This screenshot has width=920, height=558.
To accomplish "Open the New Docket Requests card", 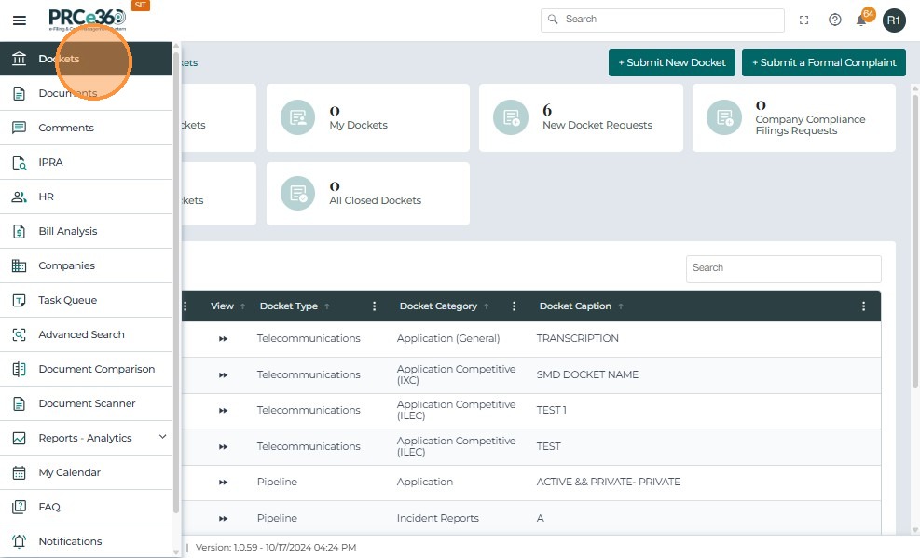I will click(x=581, y=118).
